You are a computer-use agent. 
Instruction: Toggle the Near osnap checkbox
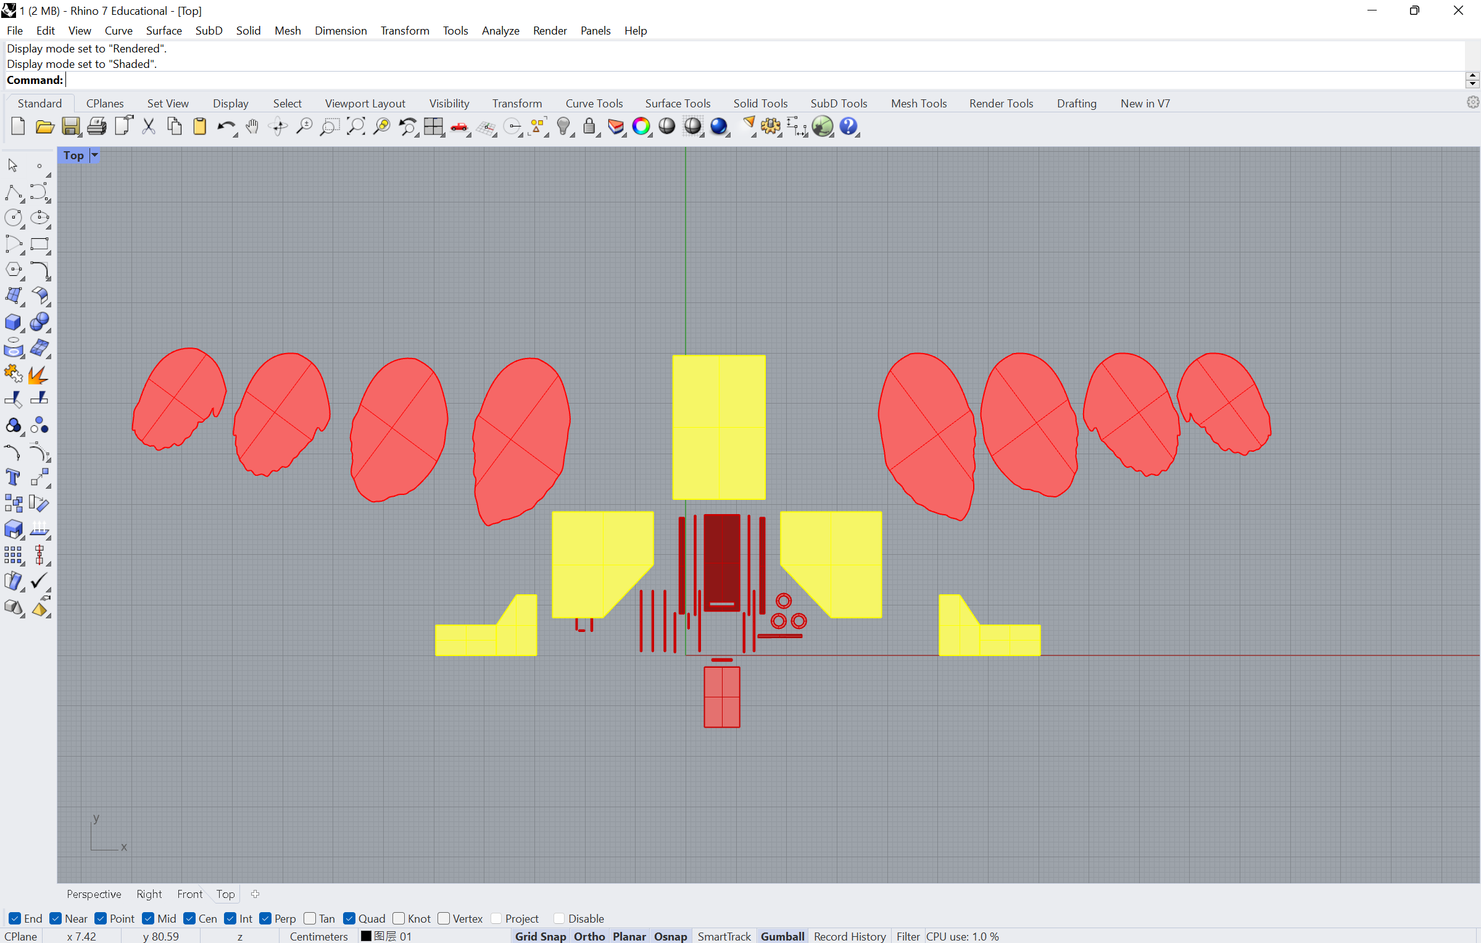pos(56,918)
